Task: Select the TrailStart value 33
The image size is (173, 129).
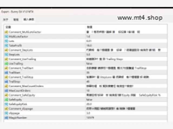Action: 88,73
